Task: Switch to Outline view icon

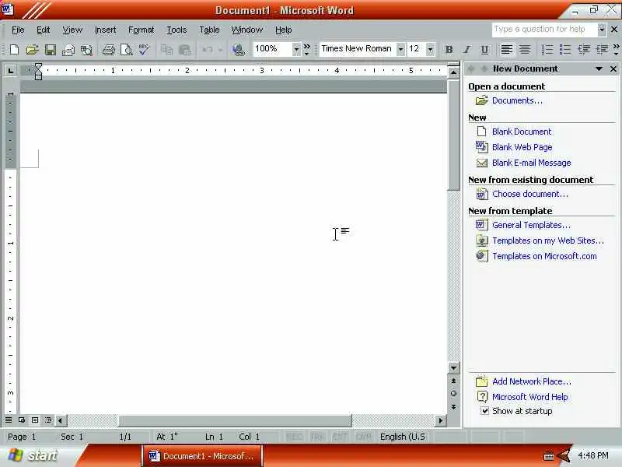Action: click(x=48, y=420)
